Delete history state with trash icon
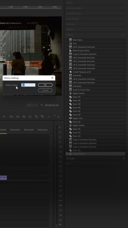 [124, 159]
